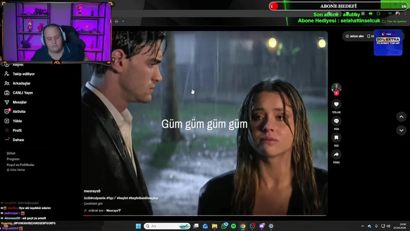Save video with the bookmark icon

[336, 138]
